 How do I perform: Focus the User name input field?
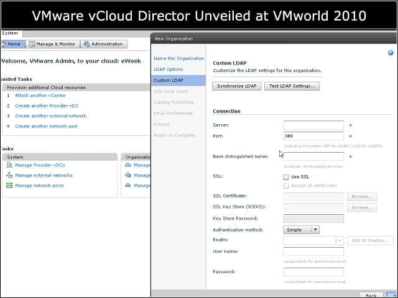pyautogui.click(x=313, y=251)
